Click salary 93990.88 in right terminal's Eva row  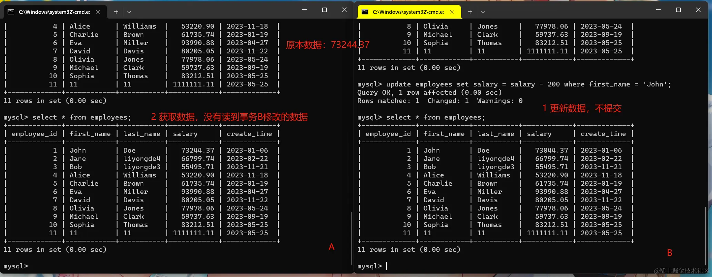[x=552, y=192]
